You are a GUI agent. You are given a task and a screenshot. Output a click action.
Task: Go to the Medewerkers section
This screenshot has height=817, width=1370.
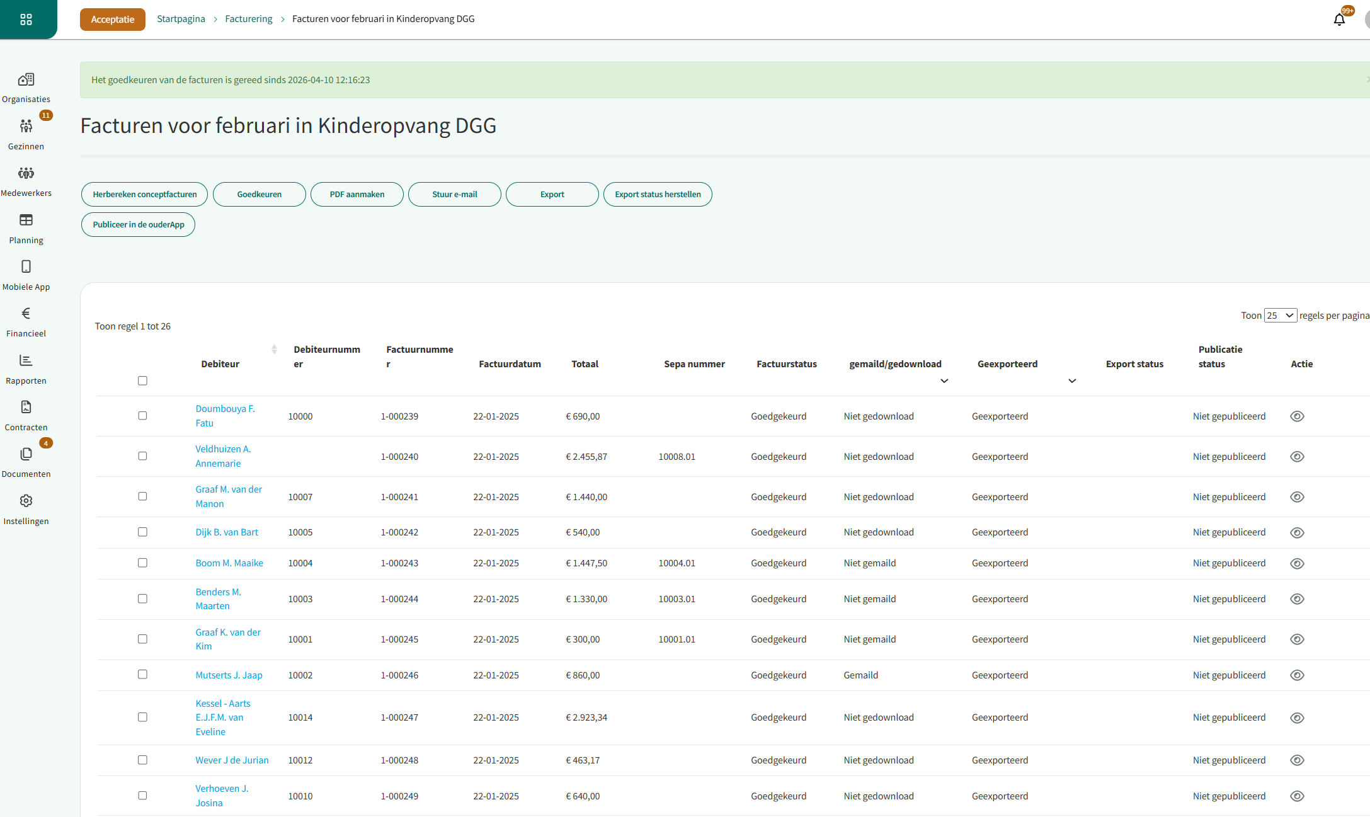pyautogui.click(x=26, y=173)
